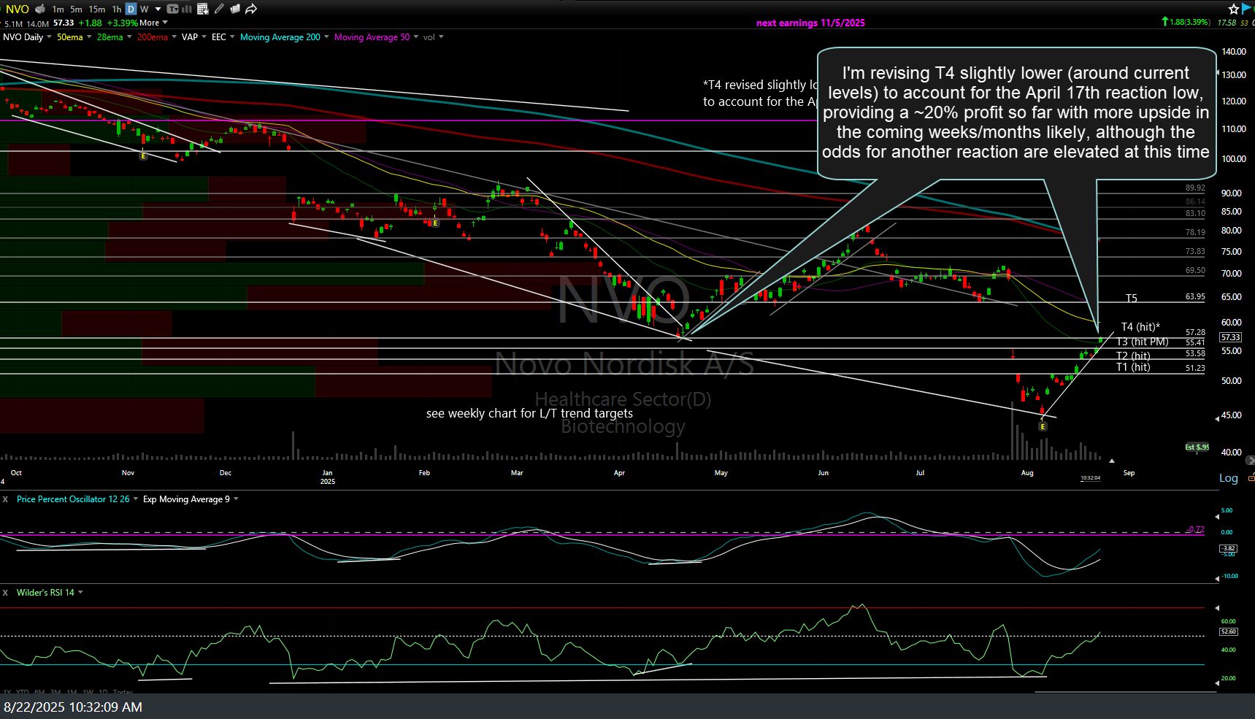The width and height of the screenshot is (1255, 719).
Task: Close the Wilder's RSI panel
Action: pyautogui.click(x=5, y=593)
